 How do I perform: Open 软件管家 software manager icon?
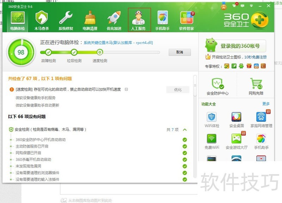click(x=187, y=21)
